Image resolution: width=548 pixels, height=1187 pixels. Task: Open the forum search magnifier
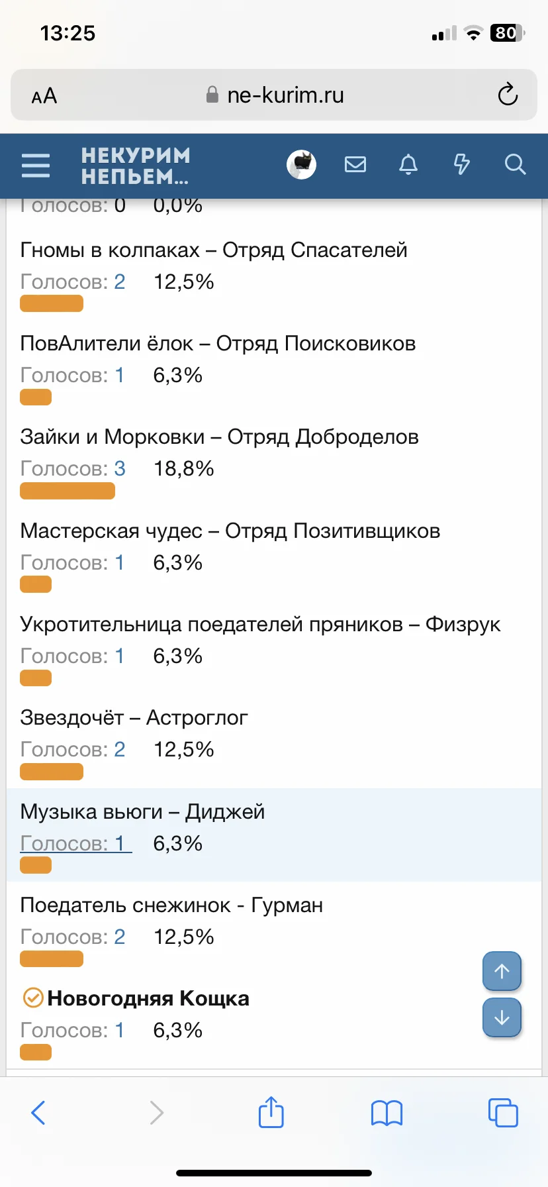click(x=515, y=164)
